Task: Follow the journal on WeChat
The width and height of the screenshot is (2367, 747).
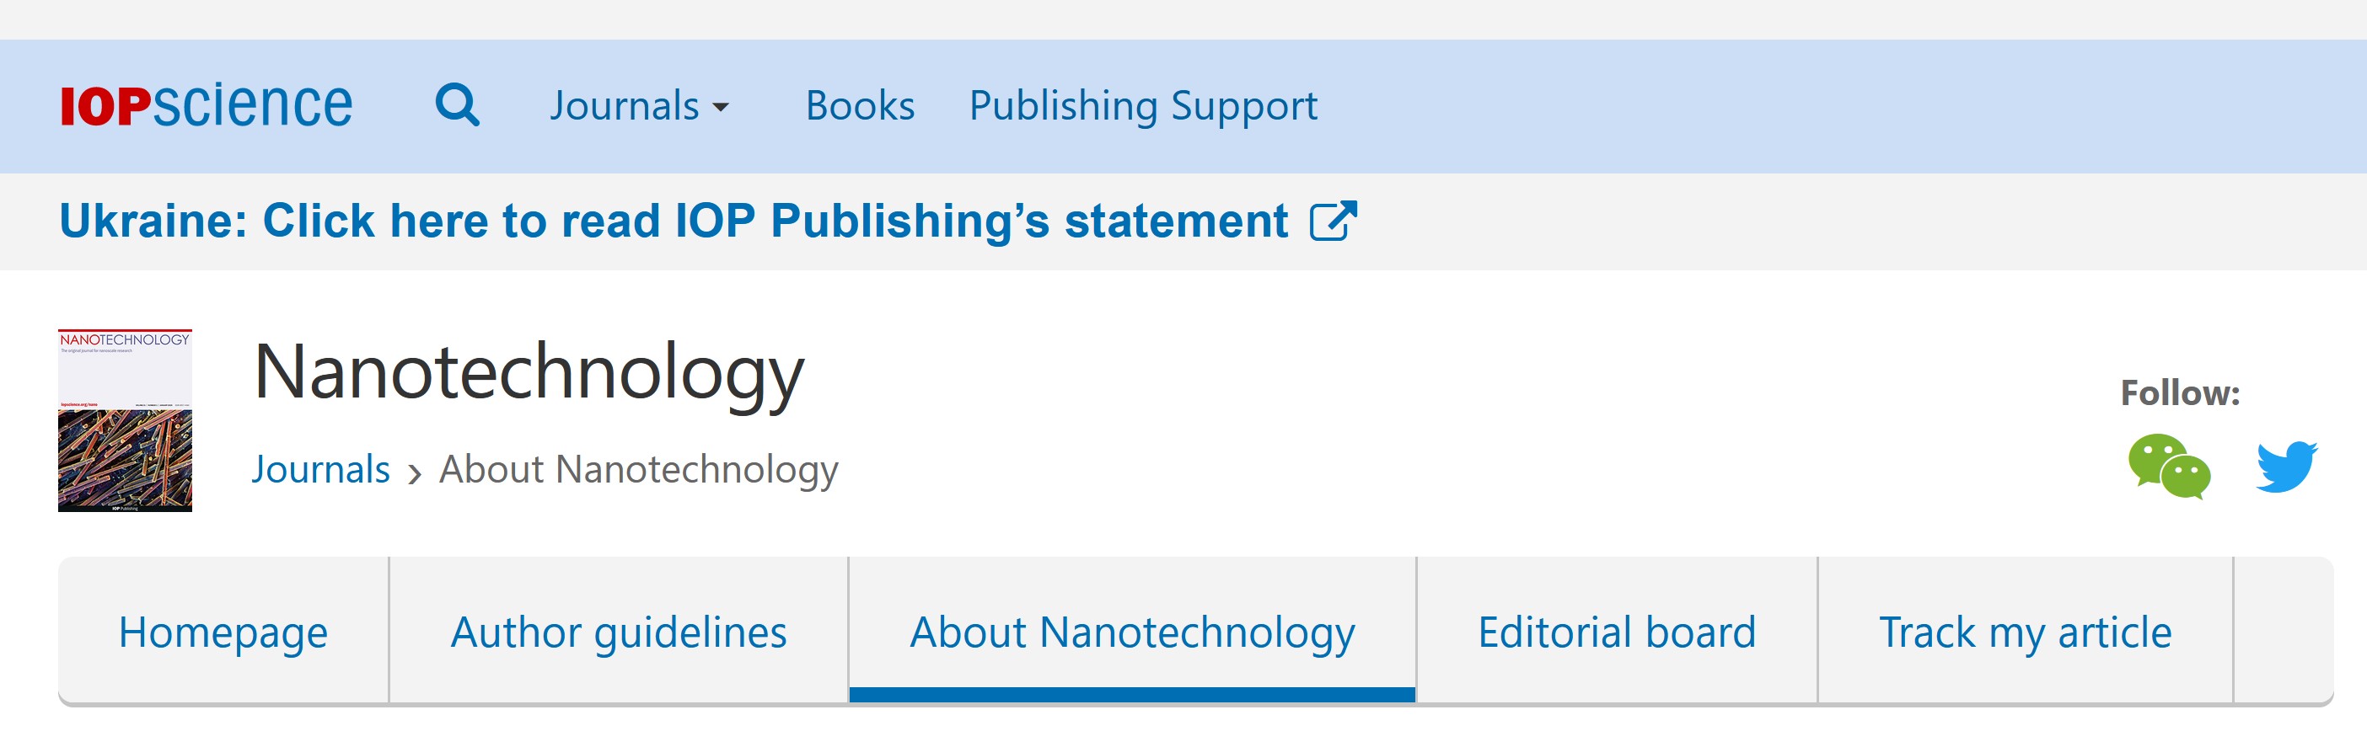Action: 2169,467
